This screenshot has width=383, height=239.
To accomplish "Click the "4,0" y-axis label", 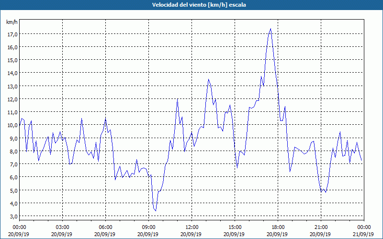I will coord(14,204).
